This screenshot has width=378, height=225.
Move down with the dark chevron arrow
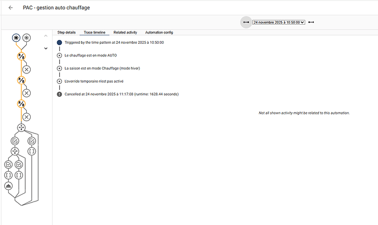tap(46, 48)
